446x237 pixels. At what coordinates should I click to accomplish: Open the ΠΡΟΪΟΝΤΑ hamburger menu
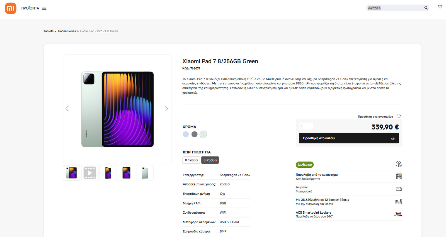pyautogui.click(x=44, y=8)
